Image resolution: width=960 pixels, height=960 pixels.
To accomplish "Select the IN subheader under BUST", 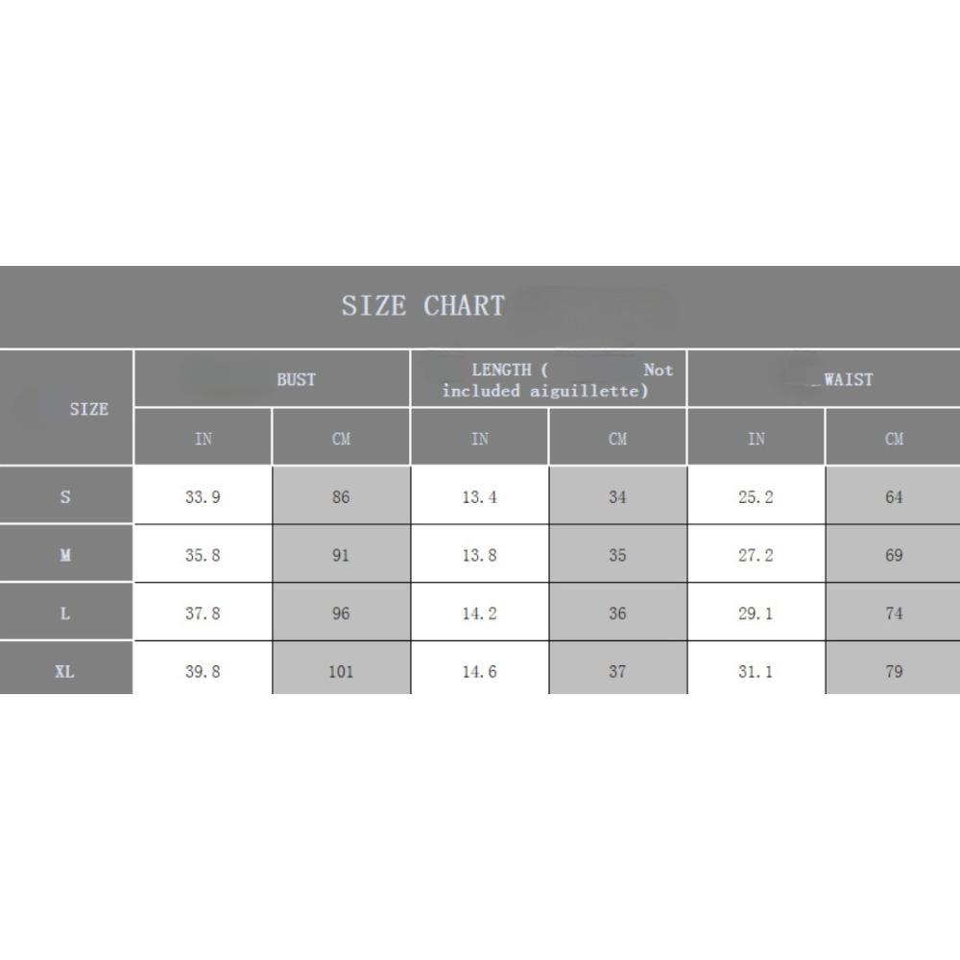I will [x=204, y=439].
